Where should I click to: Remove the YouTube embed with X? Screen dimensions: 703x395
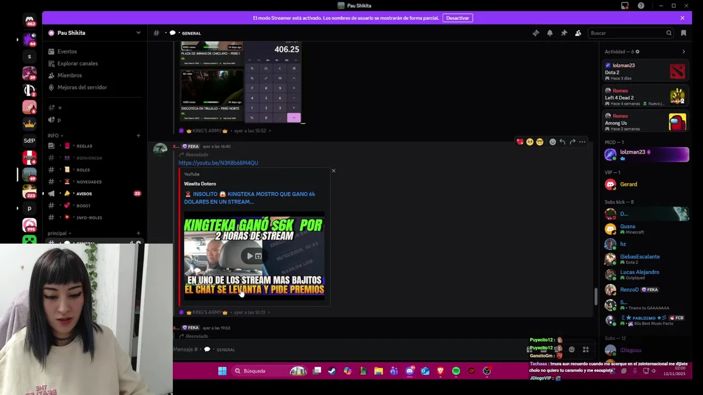point(333,171)
